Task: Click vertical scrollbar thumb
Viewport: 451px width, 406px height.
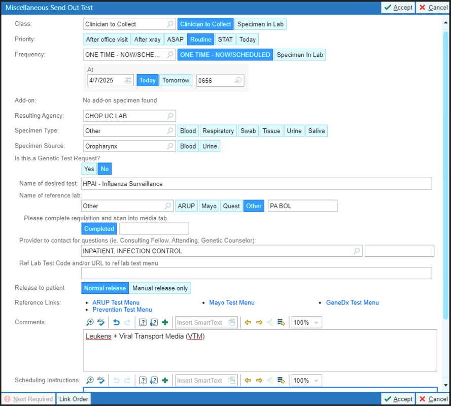Action: tap(445, 176)
